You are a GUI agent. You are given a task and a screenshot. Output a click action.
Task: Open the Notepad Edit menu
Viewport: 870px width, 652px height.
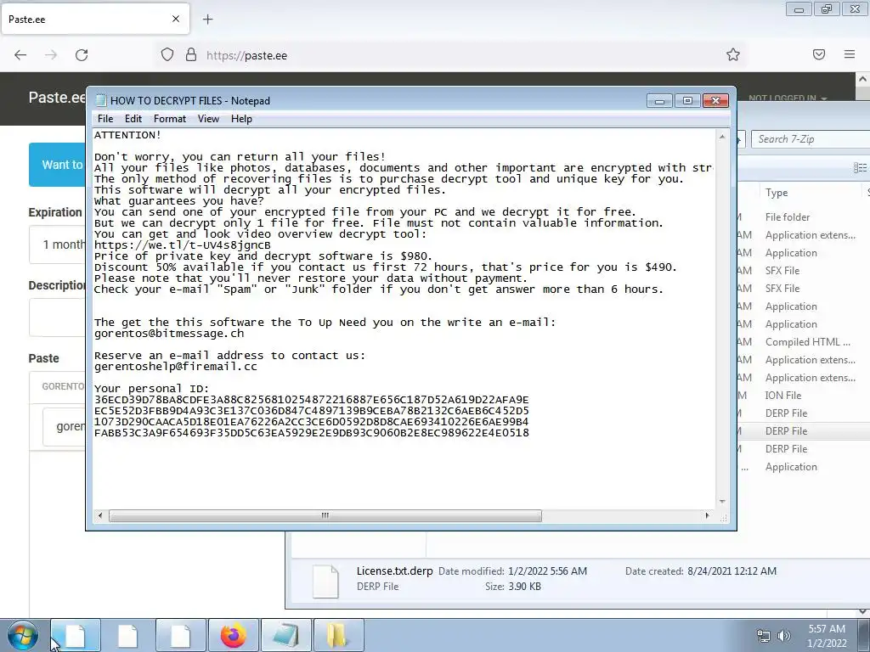coord(133,119)
